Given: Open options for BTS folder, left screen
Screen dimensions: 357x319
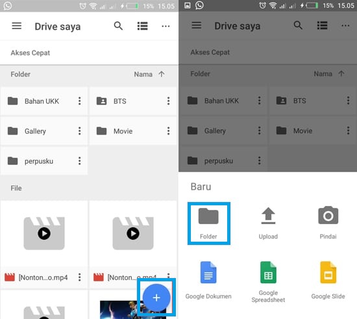Looking at the screenshot, I should click(168, 101).
